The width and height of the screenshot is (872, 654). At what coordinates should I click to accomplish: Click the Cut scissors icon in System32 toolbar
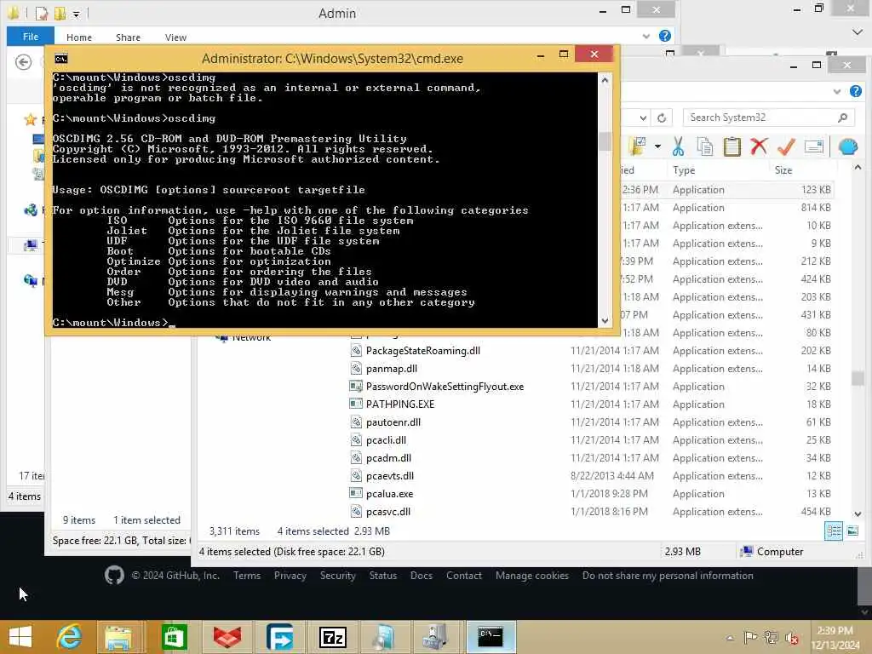click(x=678, y=146)
